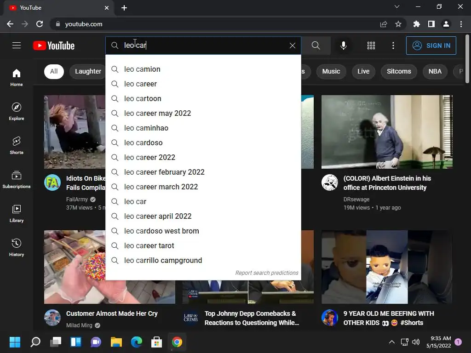471x353 pixels.
Task: Open Subscriptions in sidebar
Action: pos(17,180)
